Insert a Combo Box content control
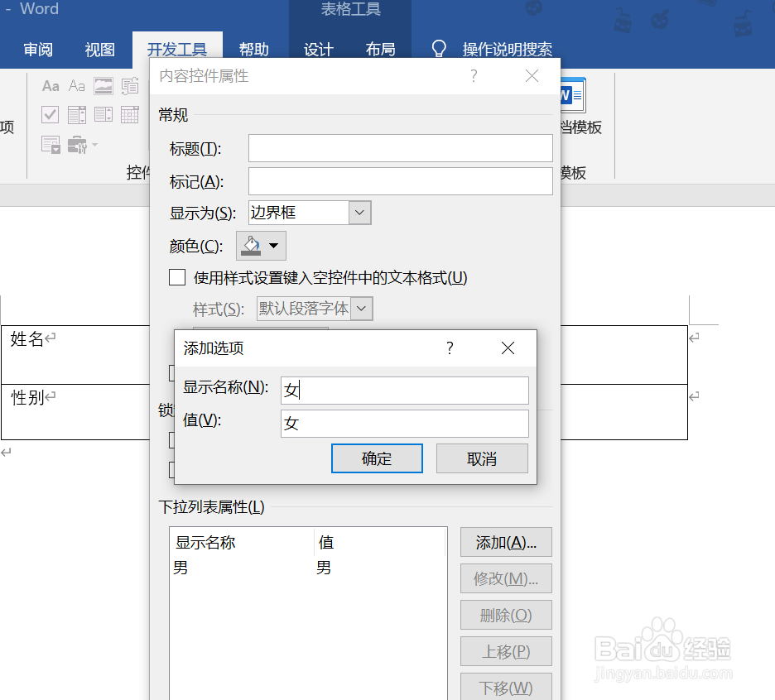This screenshot has height=700, width=775. (77, 114)
